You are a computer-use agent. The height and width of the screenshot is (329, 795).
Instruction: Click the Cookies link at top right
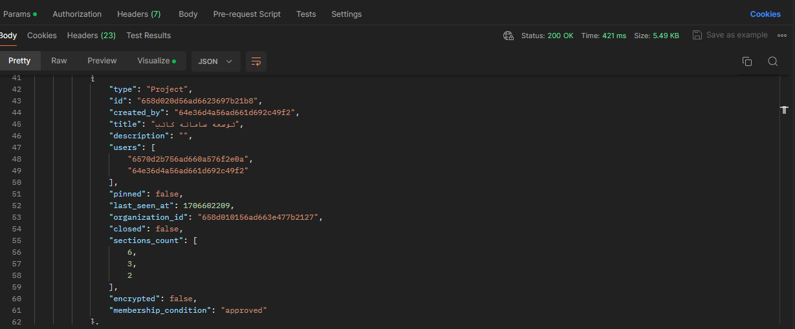tap(765, 14)
